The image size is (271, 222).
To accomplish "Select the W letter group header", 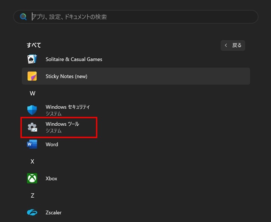I will 32,93.
